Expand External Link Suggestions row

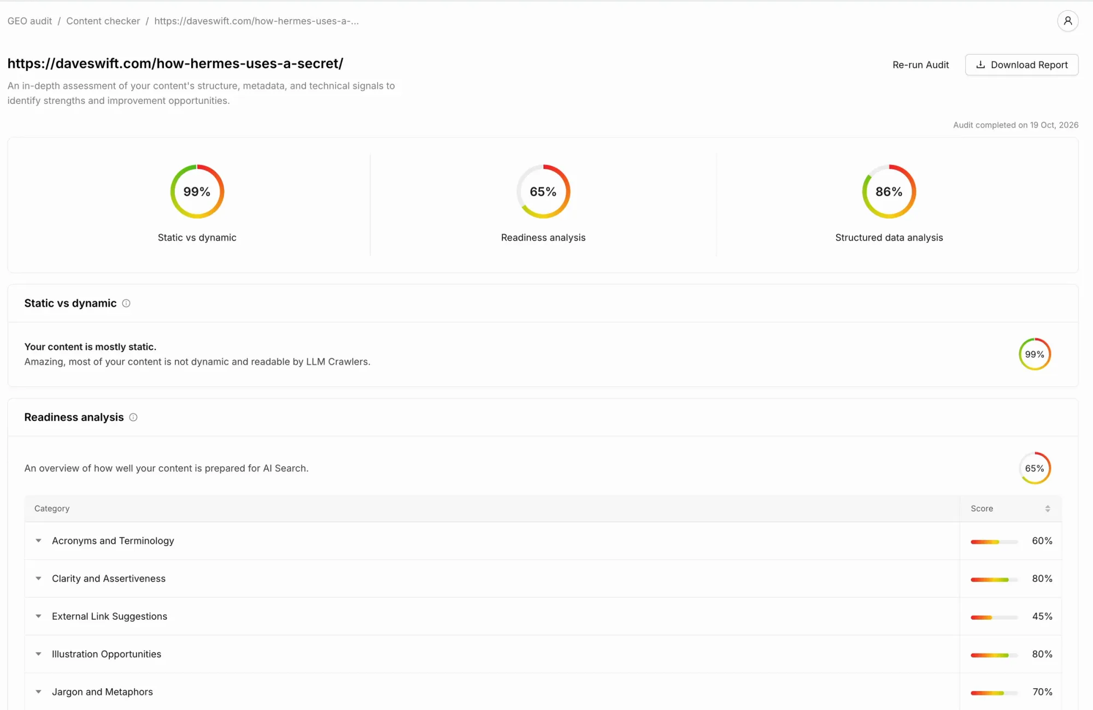pyautogui.click(x=38, y=616)
